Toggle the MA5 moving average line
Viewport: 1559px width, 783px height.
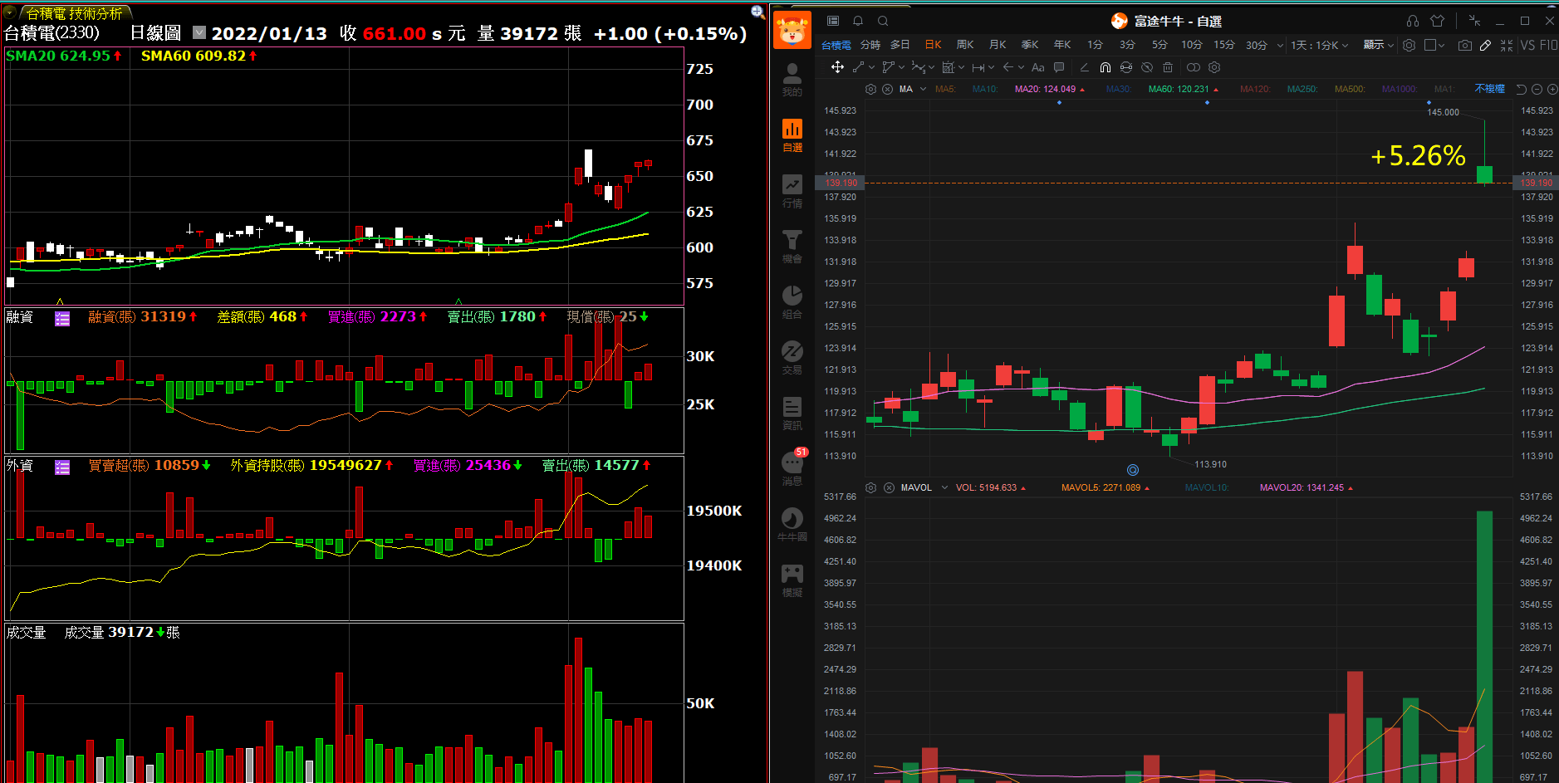[945, 89]
